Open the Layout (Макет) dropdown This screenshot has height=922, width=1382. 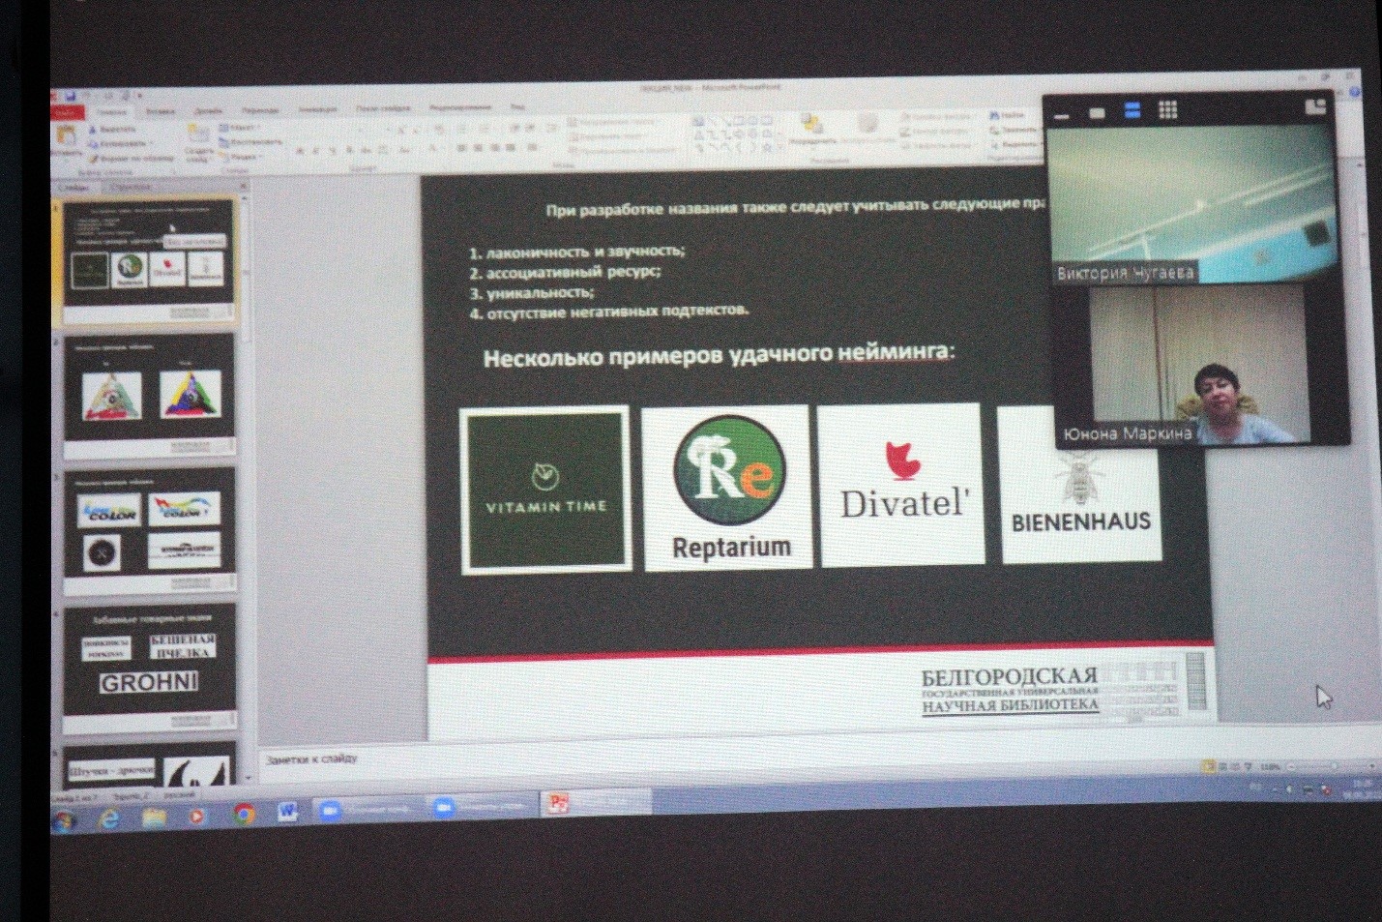(238, 128)
